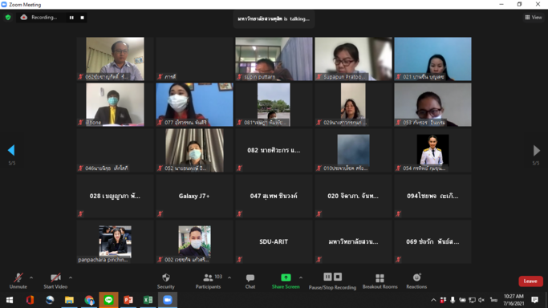This screenshot has height=308, width=548.
Task: Stop recording from top-left indicator
Action: pos(82,18)
